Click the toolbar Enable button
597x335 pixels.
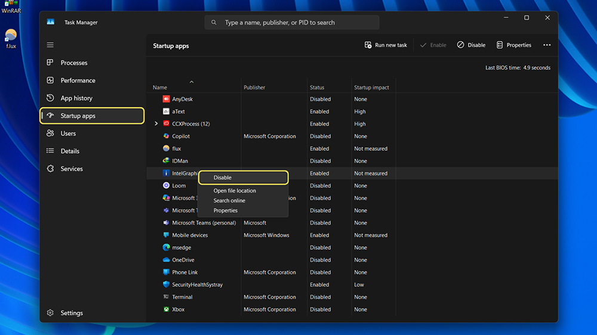[x=433, y=45]
